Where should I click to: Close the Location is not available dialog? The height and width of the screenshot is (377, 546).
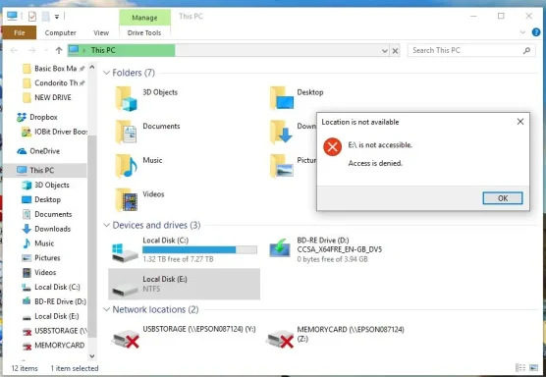pos(520,122)
